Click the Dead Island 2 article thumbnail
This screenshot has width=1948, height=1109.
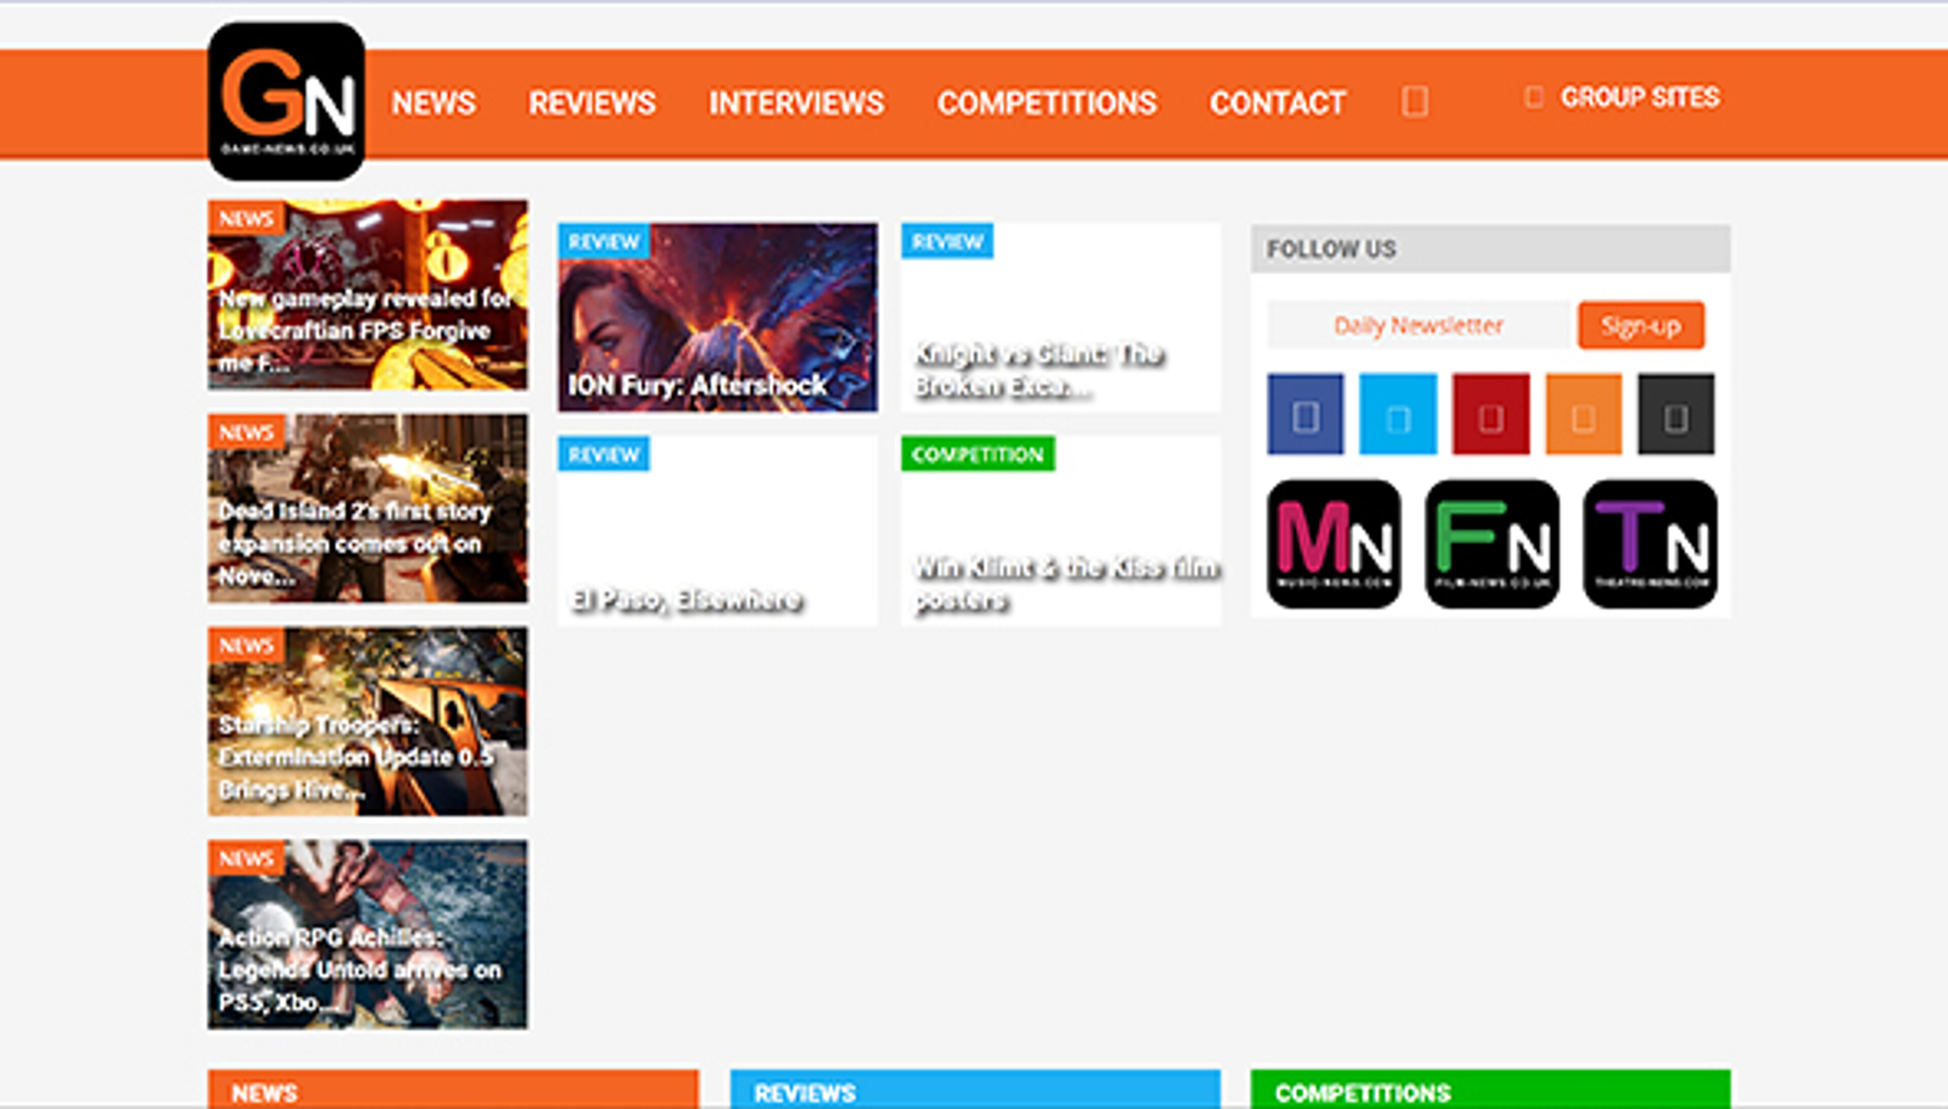367,506
